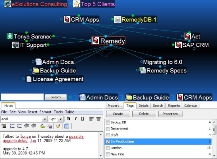Toggle underline formatting

tap(83, 119)
